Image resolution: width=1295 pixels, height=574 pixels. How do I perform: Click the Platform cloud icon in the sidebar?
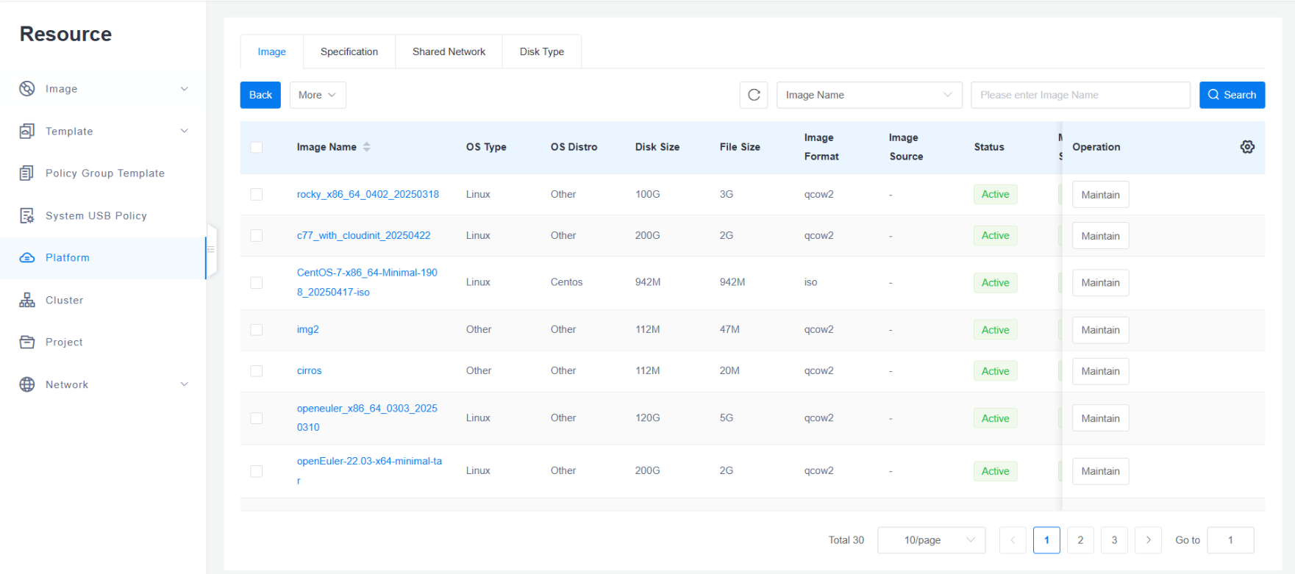point(27,258)
